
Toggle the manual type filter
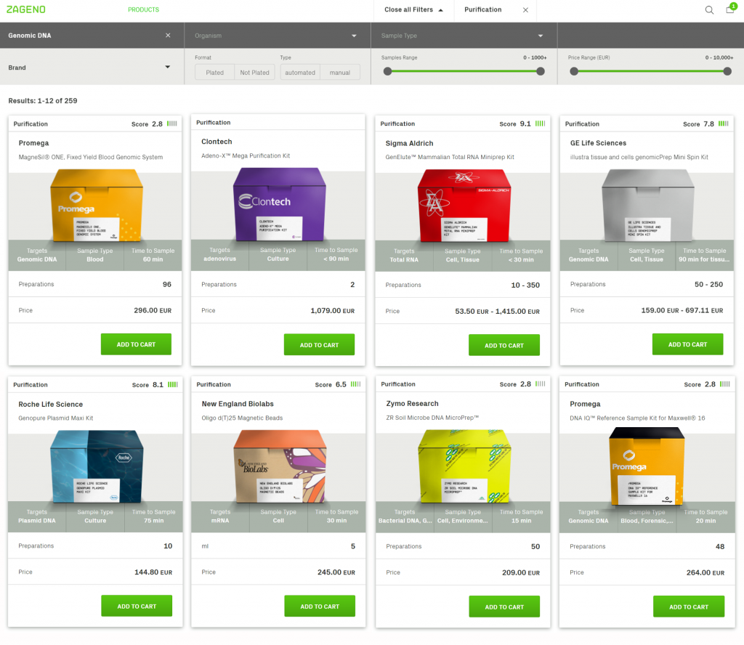click(340, 73)
